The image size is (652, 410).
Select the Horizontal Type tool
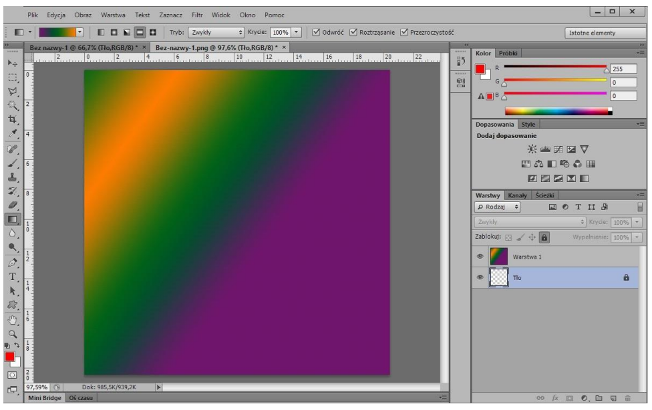[13, 276]
